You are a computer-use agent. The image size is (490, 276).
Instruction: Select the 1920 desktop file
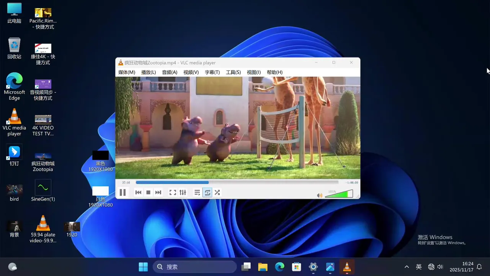(x=72, y=229)
